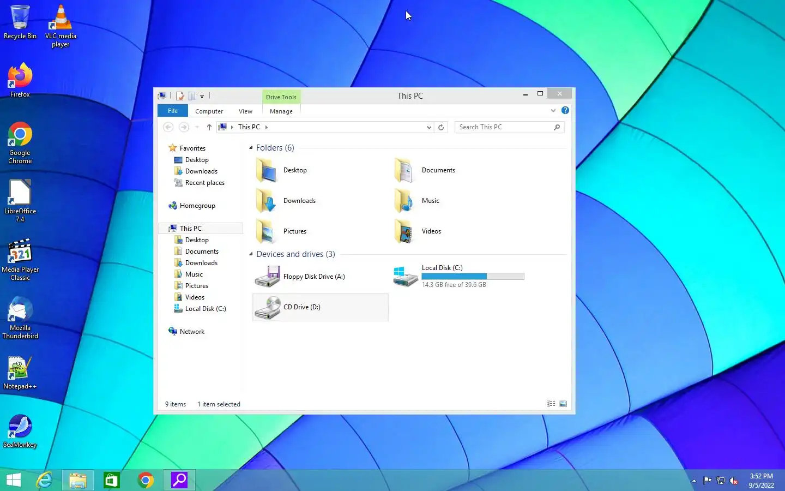Click the This PC breadcrumb arrow
785x491 pixels.
[x=267, y=127]
